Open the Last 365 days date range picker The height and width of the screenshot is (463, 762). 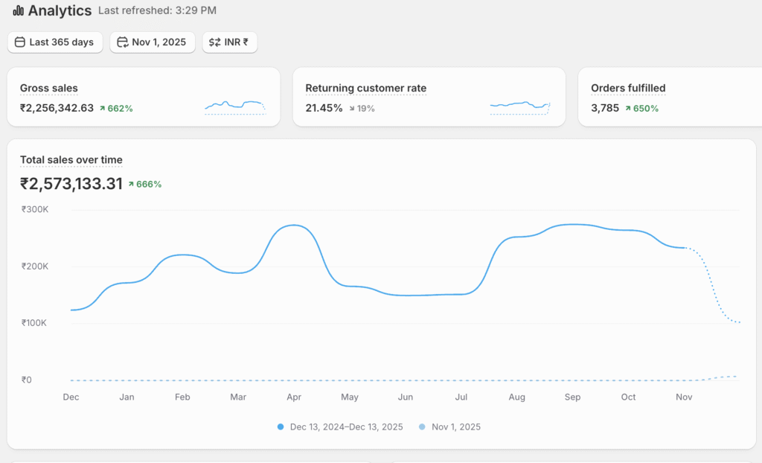[x=55, y=42]
